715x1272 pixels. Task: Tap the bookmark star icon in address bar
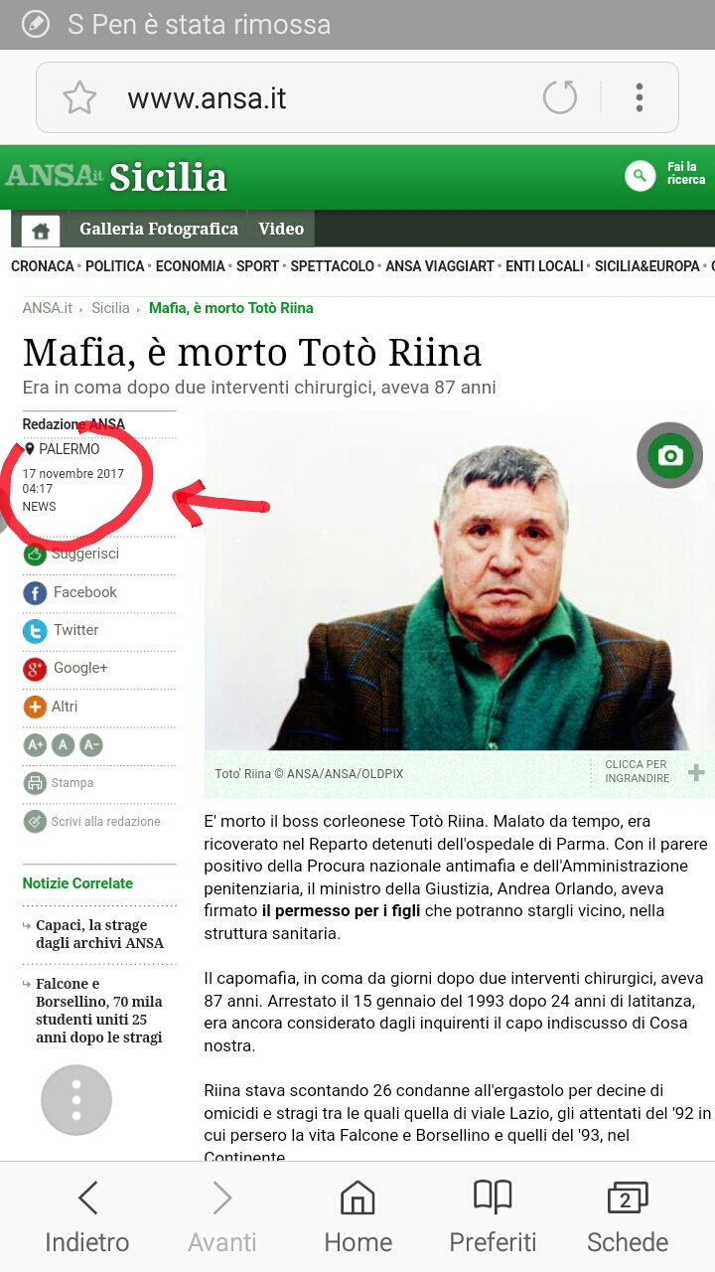point(79,97)
